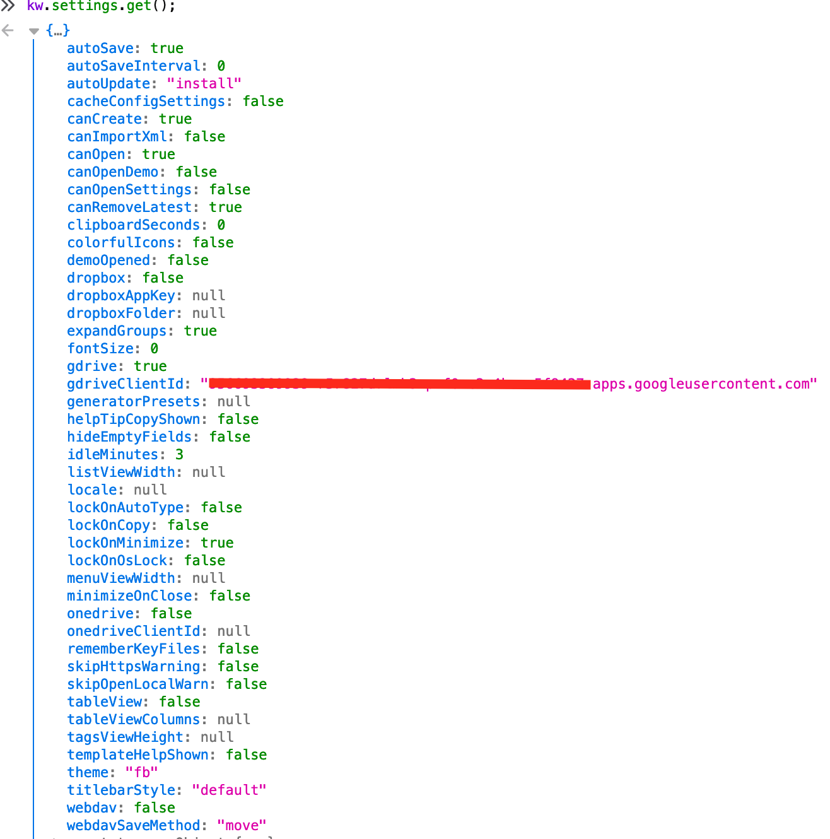The width and height of the screenshot is (830, 839).
Task: Click the true value of canCreate
Action: (175, 119)
